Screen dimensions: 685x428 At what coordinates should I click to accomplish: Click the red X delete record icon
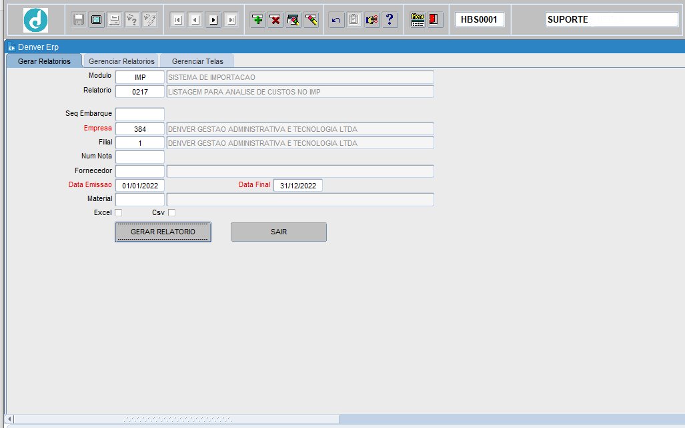(275, 19)
